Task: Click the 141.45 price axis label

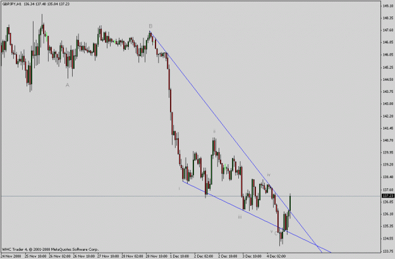Action: (388, 128)
